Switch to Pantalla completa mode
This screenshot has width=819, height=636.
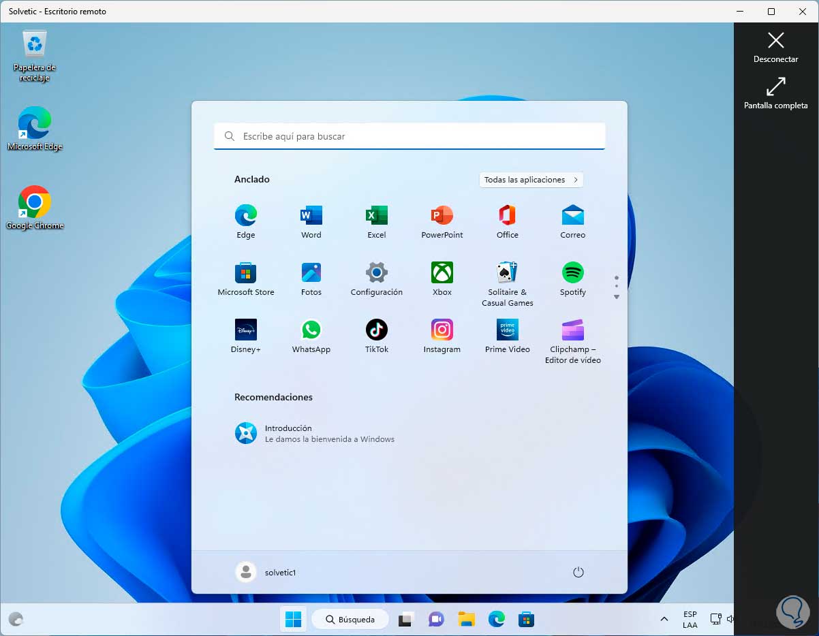[x=775, y=93]
